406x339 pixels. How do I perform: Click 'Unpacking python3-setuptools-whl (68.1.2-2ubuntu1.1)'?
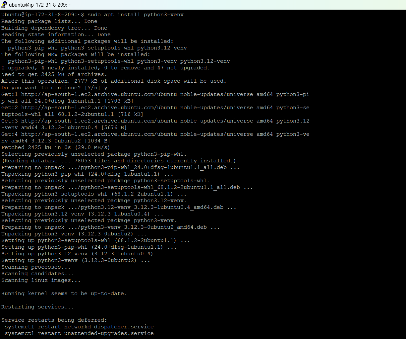point(94,194)
